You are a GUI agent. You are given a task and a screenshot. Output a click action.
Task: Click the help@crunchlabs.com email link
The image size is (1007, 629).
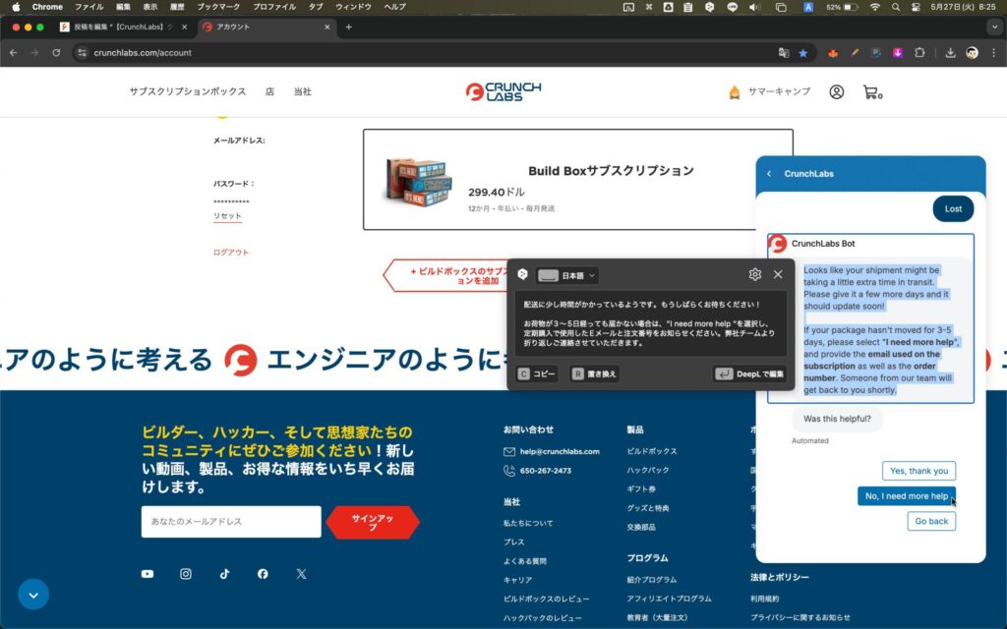(x=560, y=452)
